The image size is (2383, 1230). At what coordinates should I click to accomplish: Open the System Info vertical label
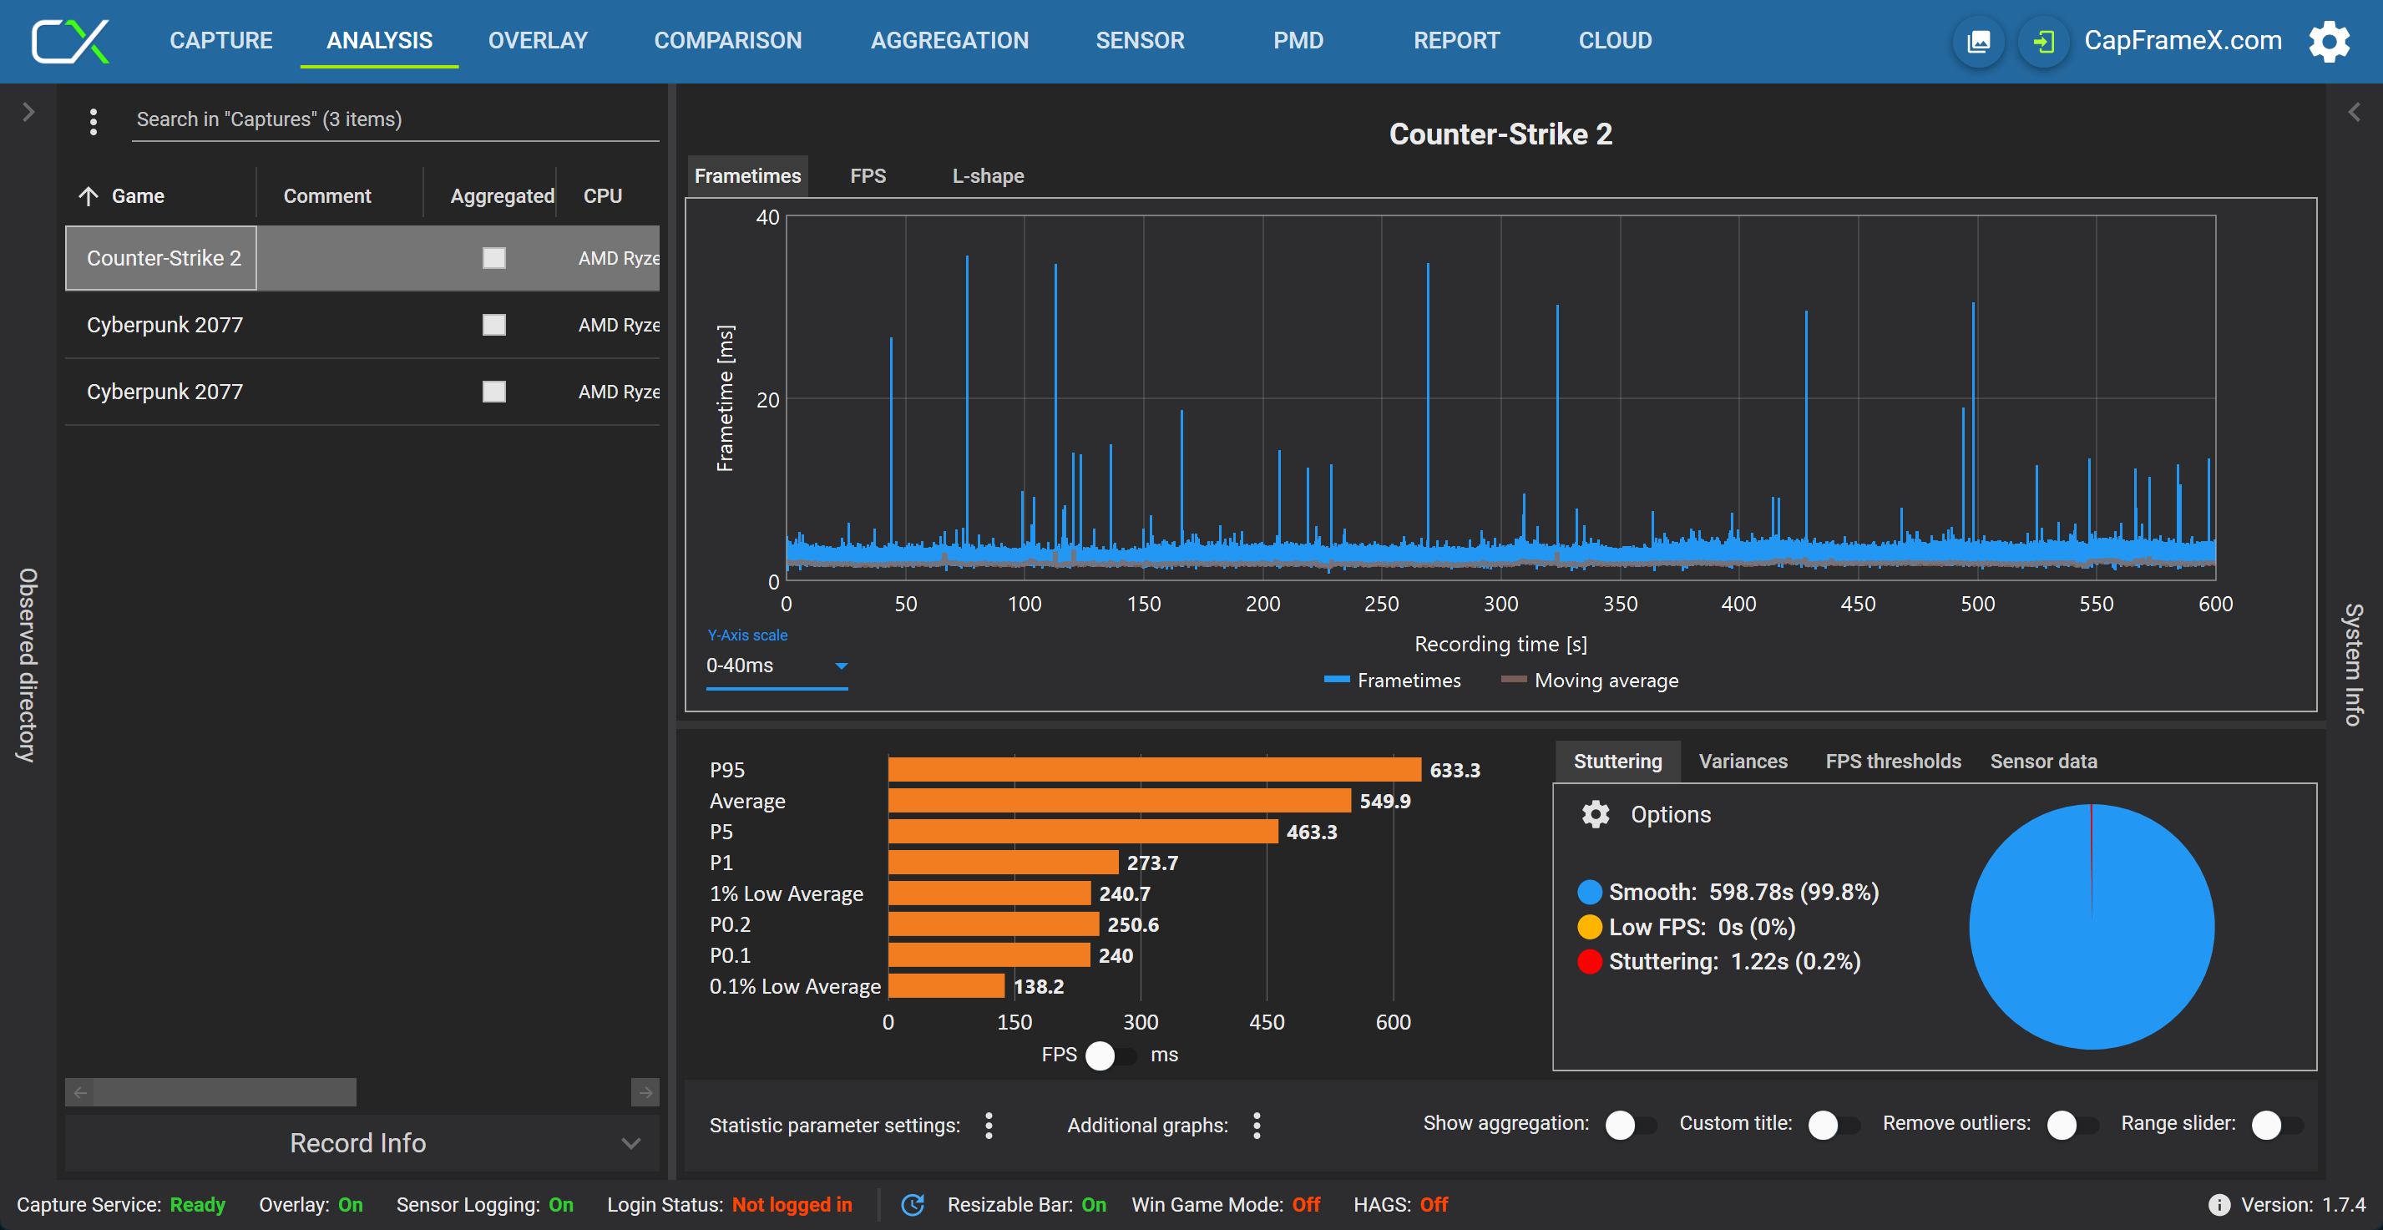tap(2354, 665)
